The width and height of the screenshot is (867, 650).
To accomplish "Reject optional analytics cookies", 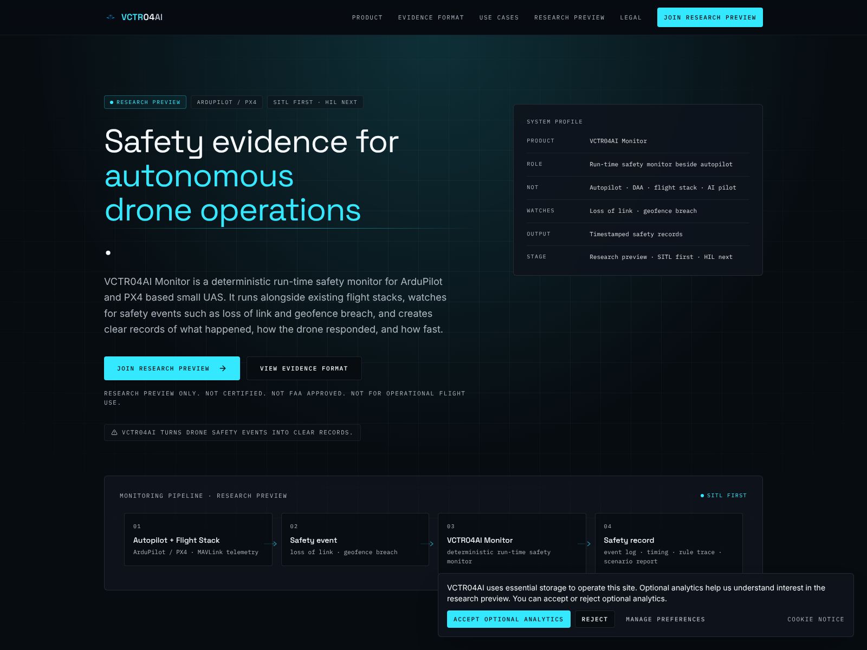I will click(595, 619).
